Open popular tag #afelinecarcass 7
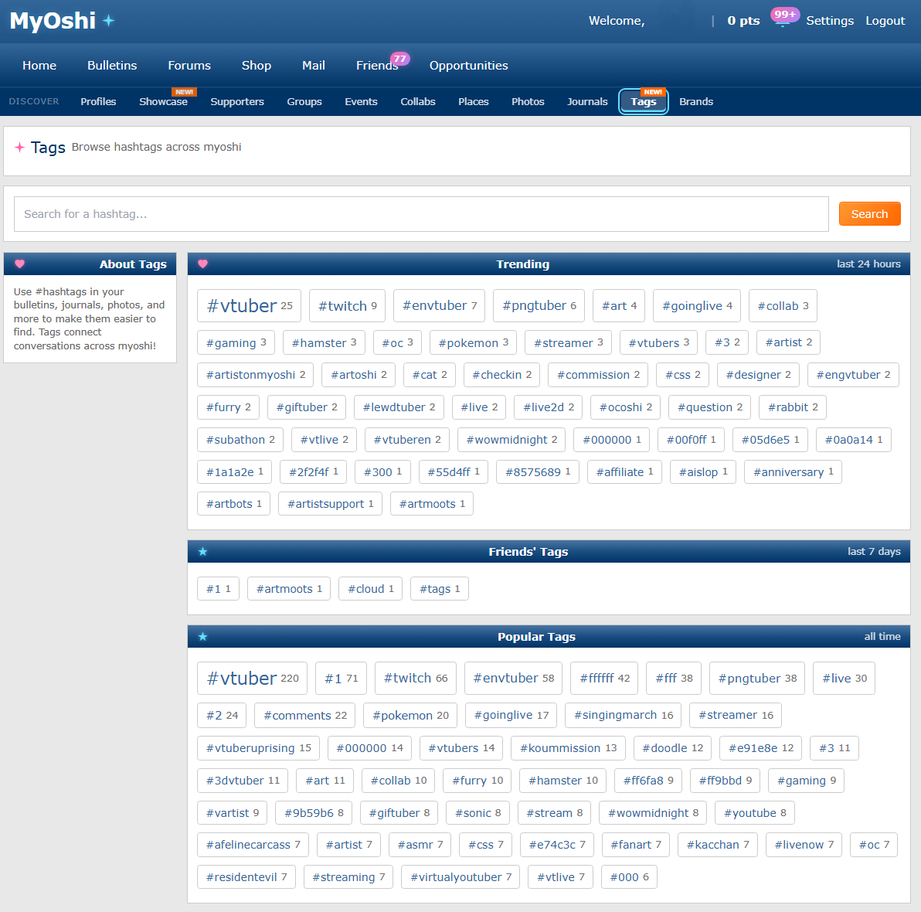This screenshot has width=921, height=912. 253,845
